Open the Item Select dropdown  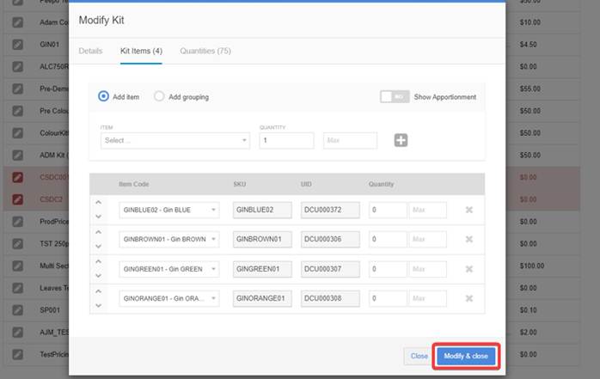175,140
